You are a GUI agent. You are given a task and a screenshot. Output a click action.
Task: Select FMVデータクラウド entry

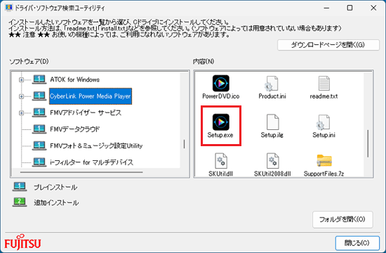tap(75, 129)
